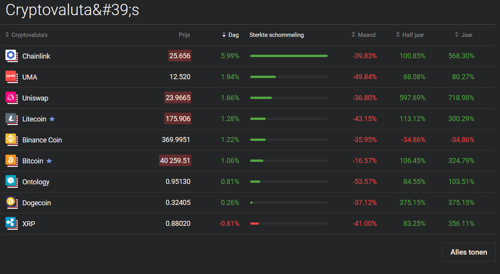Sort table by Maand column

pos(363,35)
